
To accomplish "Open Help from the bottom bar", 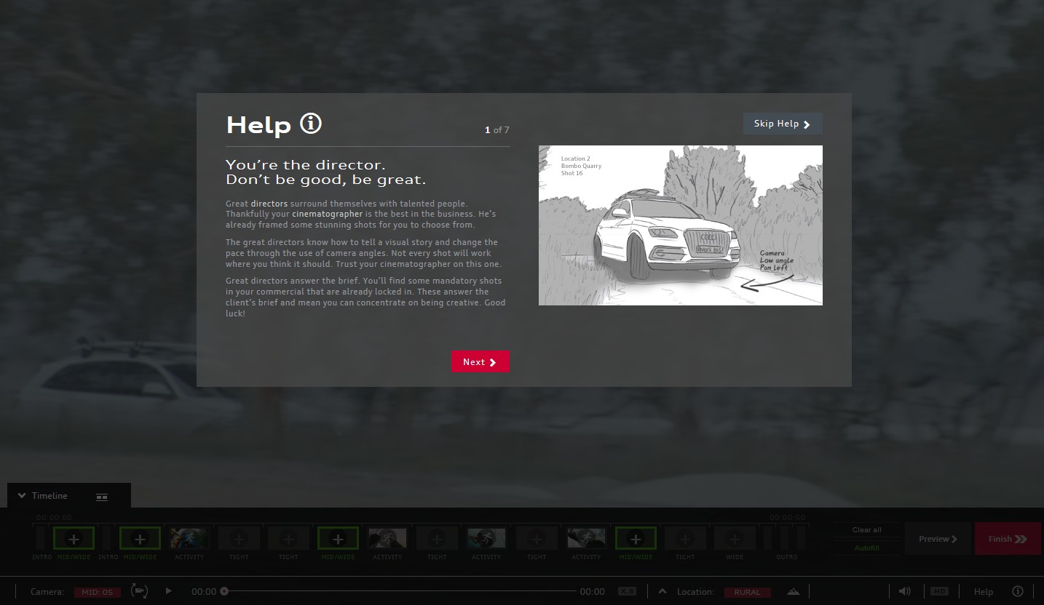I will (x=983, y=592).
